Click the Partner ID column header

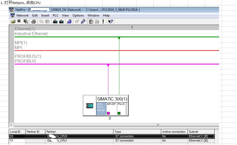click(x=35, y=132)
